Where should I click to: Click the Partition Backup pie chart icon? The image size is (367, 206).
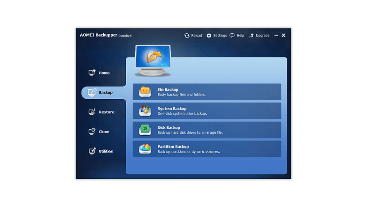click(x=145, y=149)
